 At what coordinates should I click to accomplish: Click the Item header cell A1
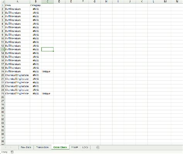(x=17, y=5)
